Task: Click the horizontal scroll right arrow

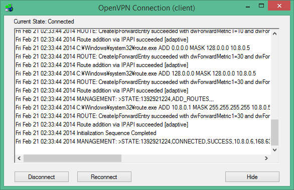Action: (266, 158)
